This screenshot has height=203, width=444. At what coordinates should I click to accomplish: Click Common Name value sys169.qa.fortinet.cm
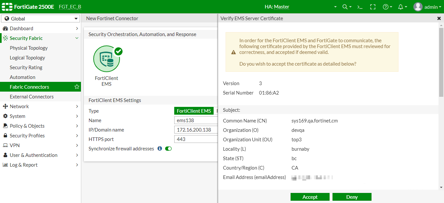[315, 121]
